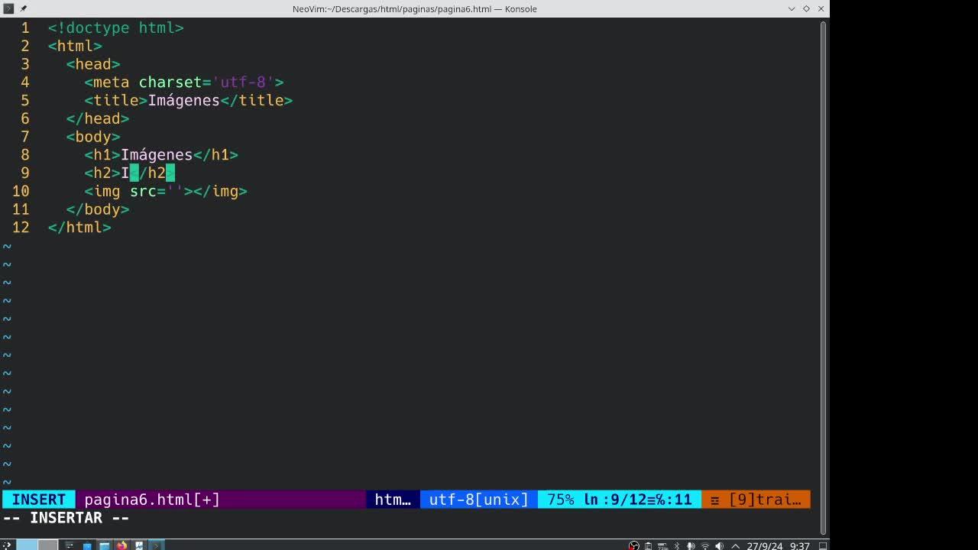Image resolution: width=978 pixels, height=550 pixels.
Task: Open the Bluetooth tray icon
Action: click(677, 545)
